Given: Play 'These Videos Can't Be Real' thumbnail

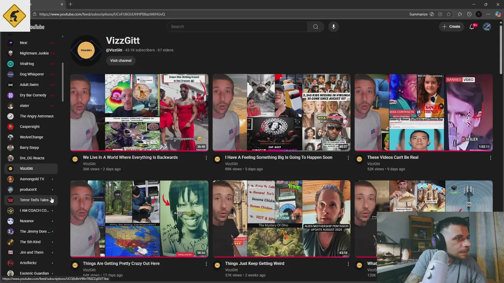Looking at the screenshot, I should click(x=424, y=112).
